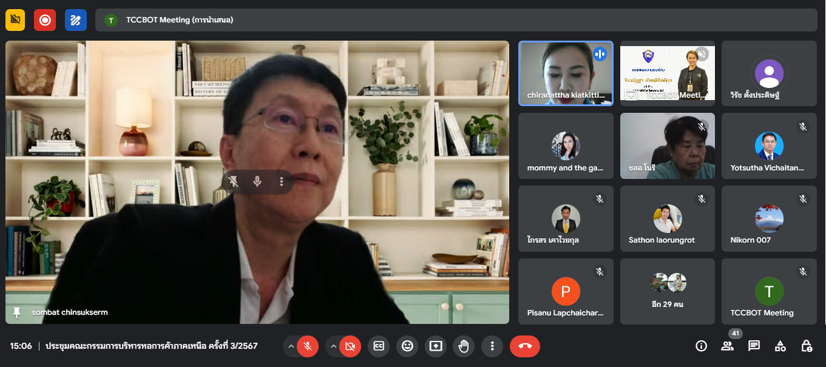Open the meeting details info icon
Screen dimensions: 826x367
coord(701,346)
